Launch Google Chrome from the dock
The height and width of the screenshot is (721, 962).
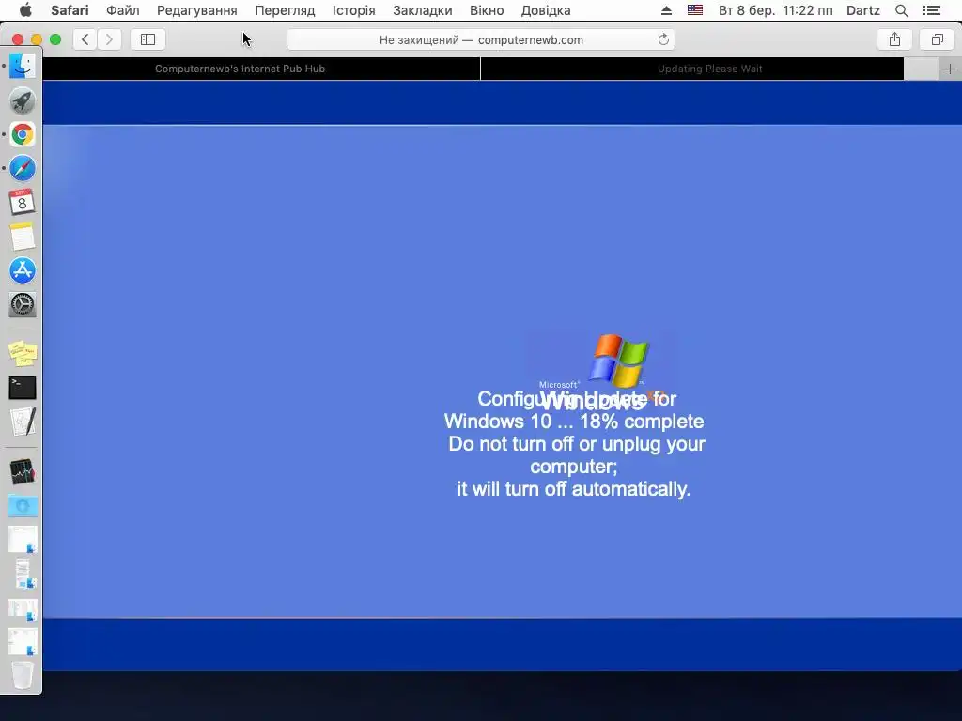[23, 134]
